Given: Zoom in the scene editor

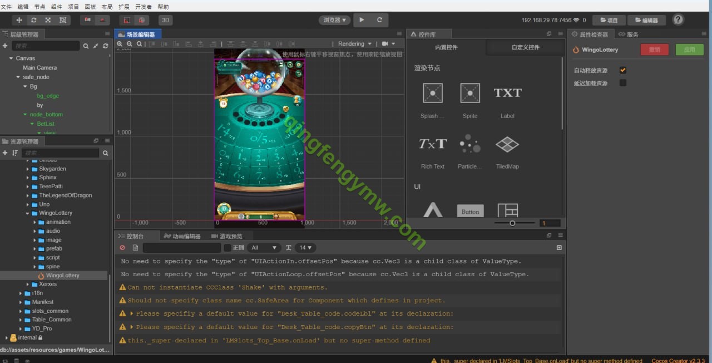Looking at the screenshot, I should [120, 44].
